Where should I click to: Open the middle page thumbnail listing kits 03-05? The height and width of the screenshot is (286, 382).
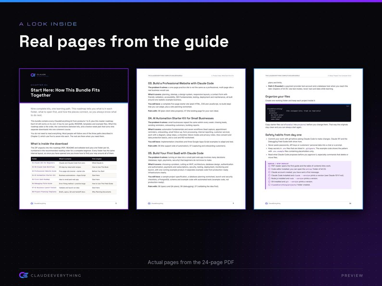(191, 139)
